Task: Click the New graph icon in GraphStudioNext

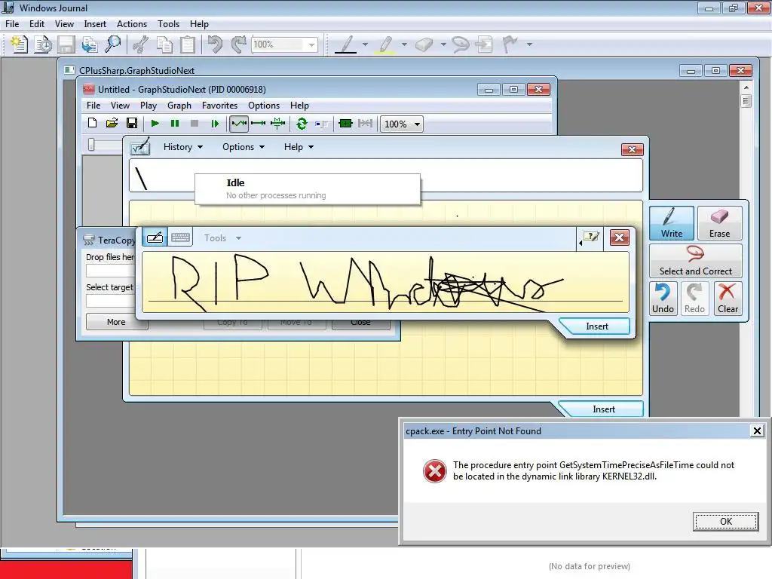Action: click(x=92, y=123)
